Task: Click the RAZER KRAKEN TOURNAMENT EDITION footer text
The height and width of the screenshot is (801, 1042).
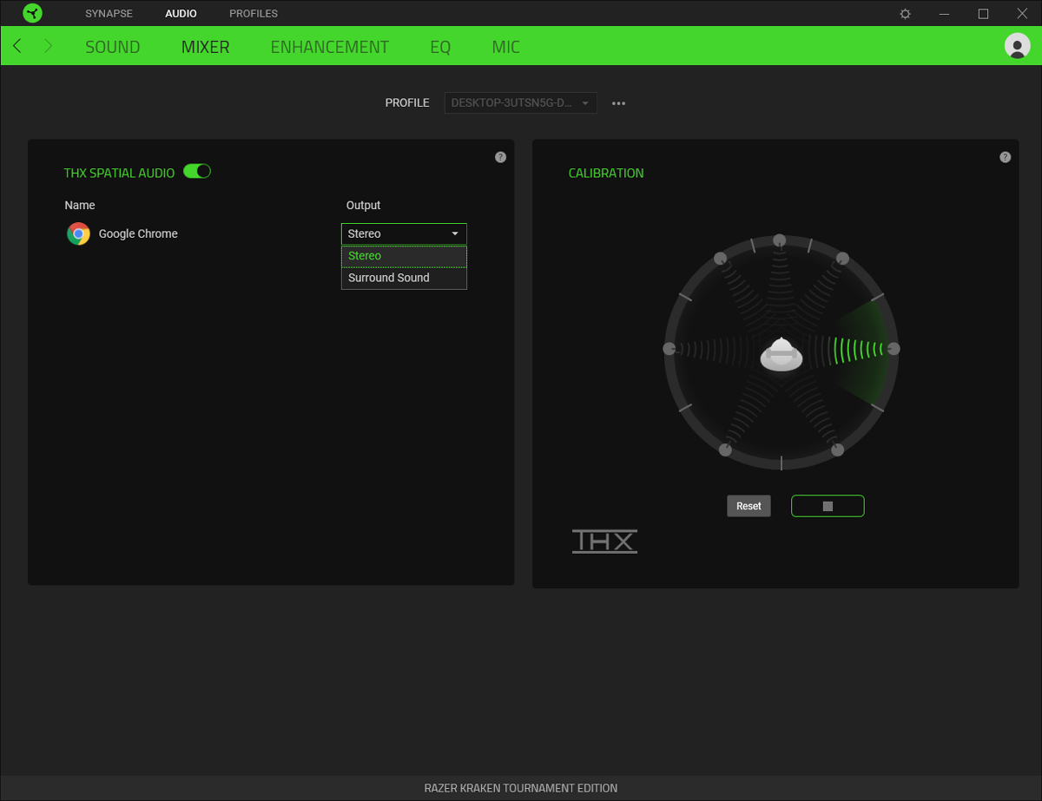Action: tap(521, 788)
